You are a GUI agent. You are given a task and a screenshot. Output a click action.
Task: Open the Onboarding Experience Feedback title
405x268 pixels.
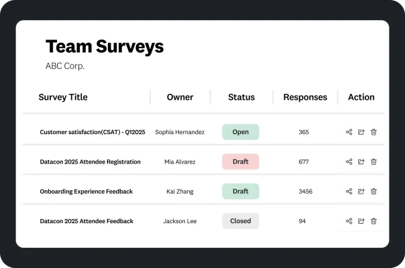pos(86,192)
